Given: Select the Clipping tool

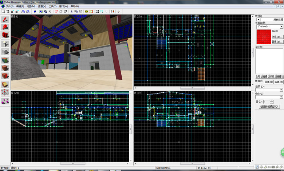Looking at the screenshot, I should pos(5,84).
